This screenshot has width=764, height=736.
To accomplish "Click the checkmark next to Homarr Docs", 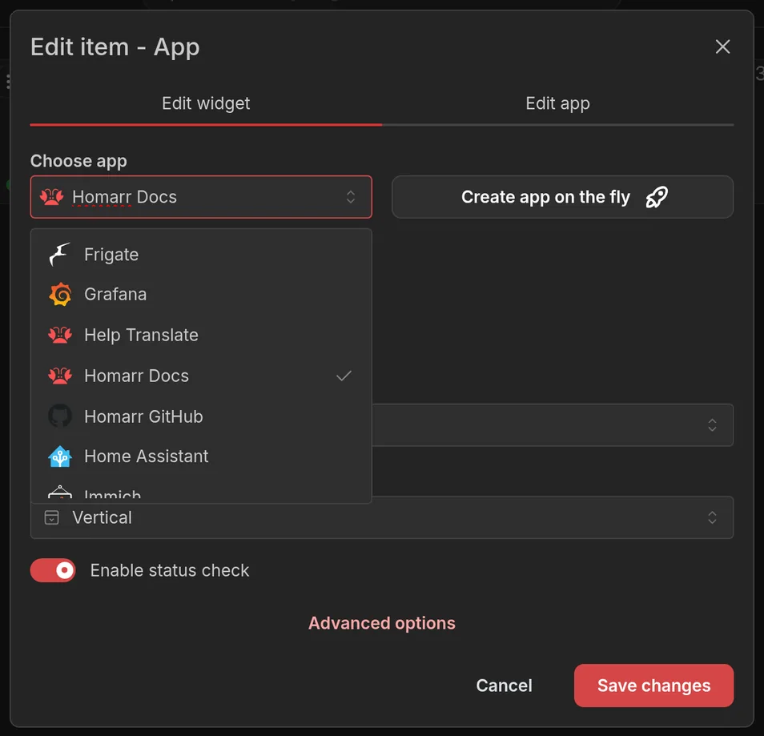I will [344, 376].
